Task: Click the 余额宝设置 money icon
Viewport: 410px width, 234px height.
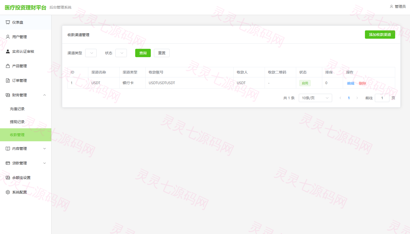Action: tap(8, 178)
